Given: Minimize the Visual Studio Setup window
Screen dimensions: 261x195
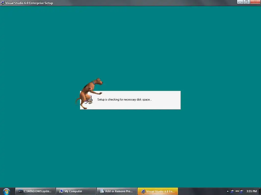Looking at the screenshot, I should [x=240, y=2].
